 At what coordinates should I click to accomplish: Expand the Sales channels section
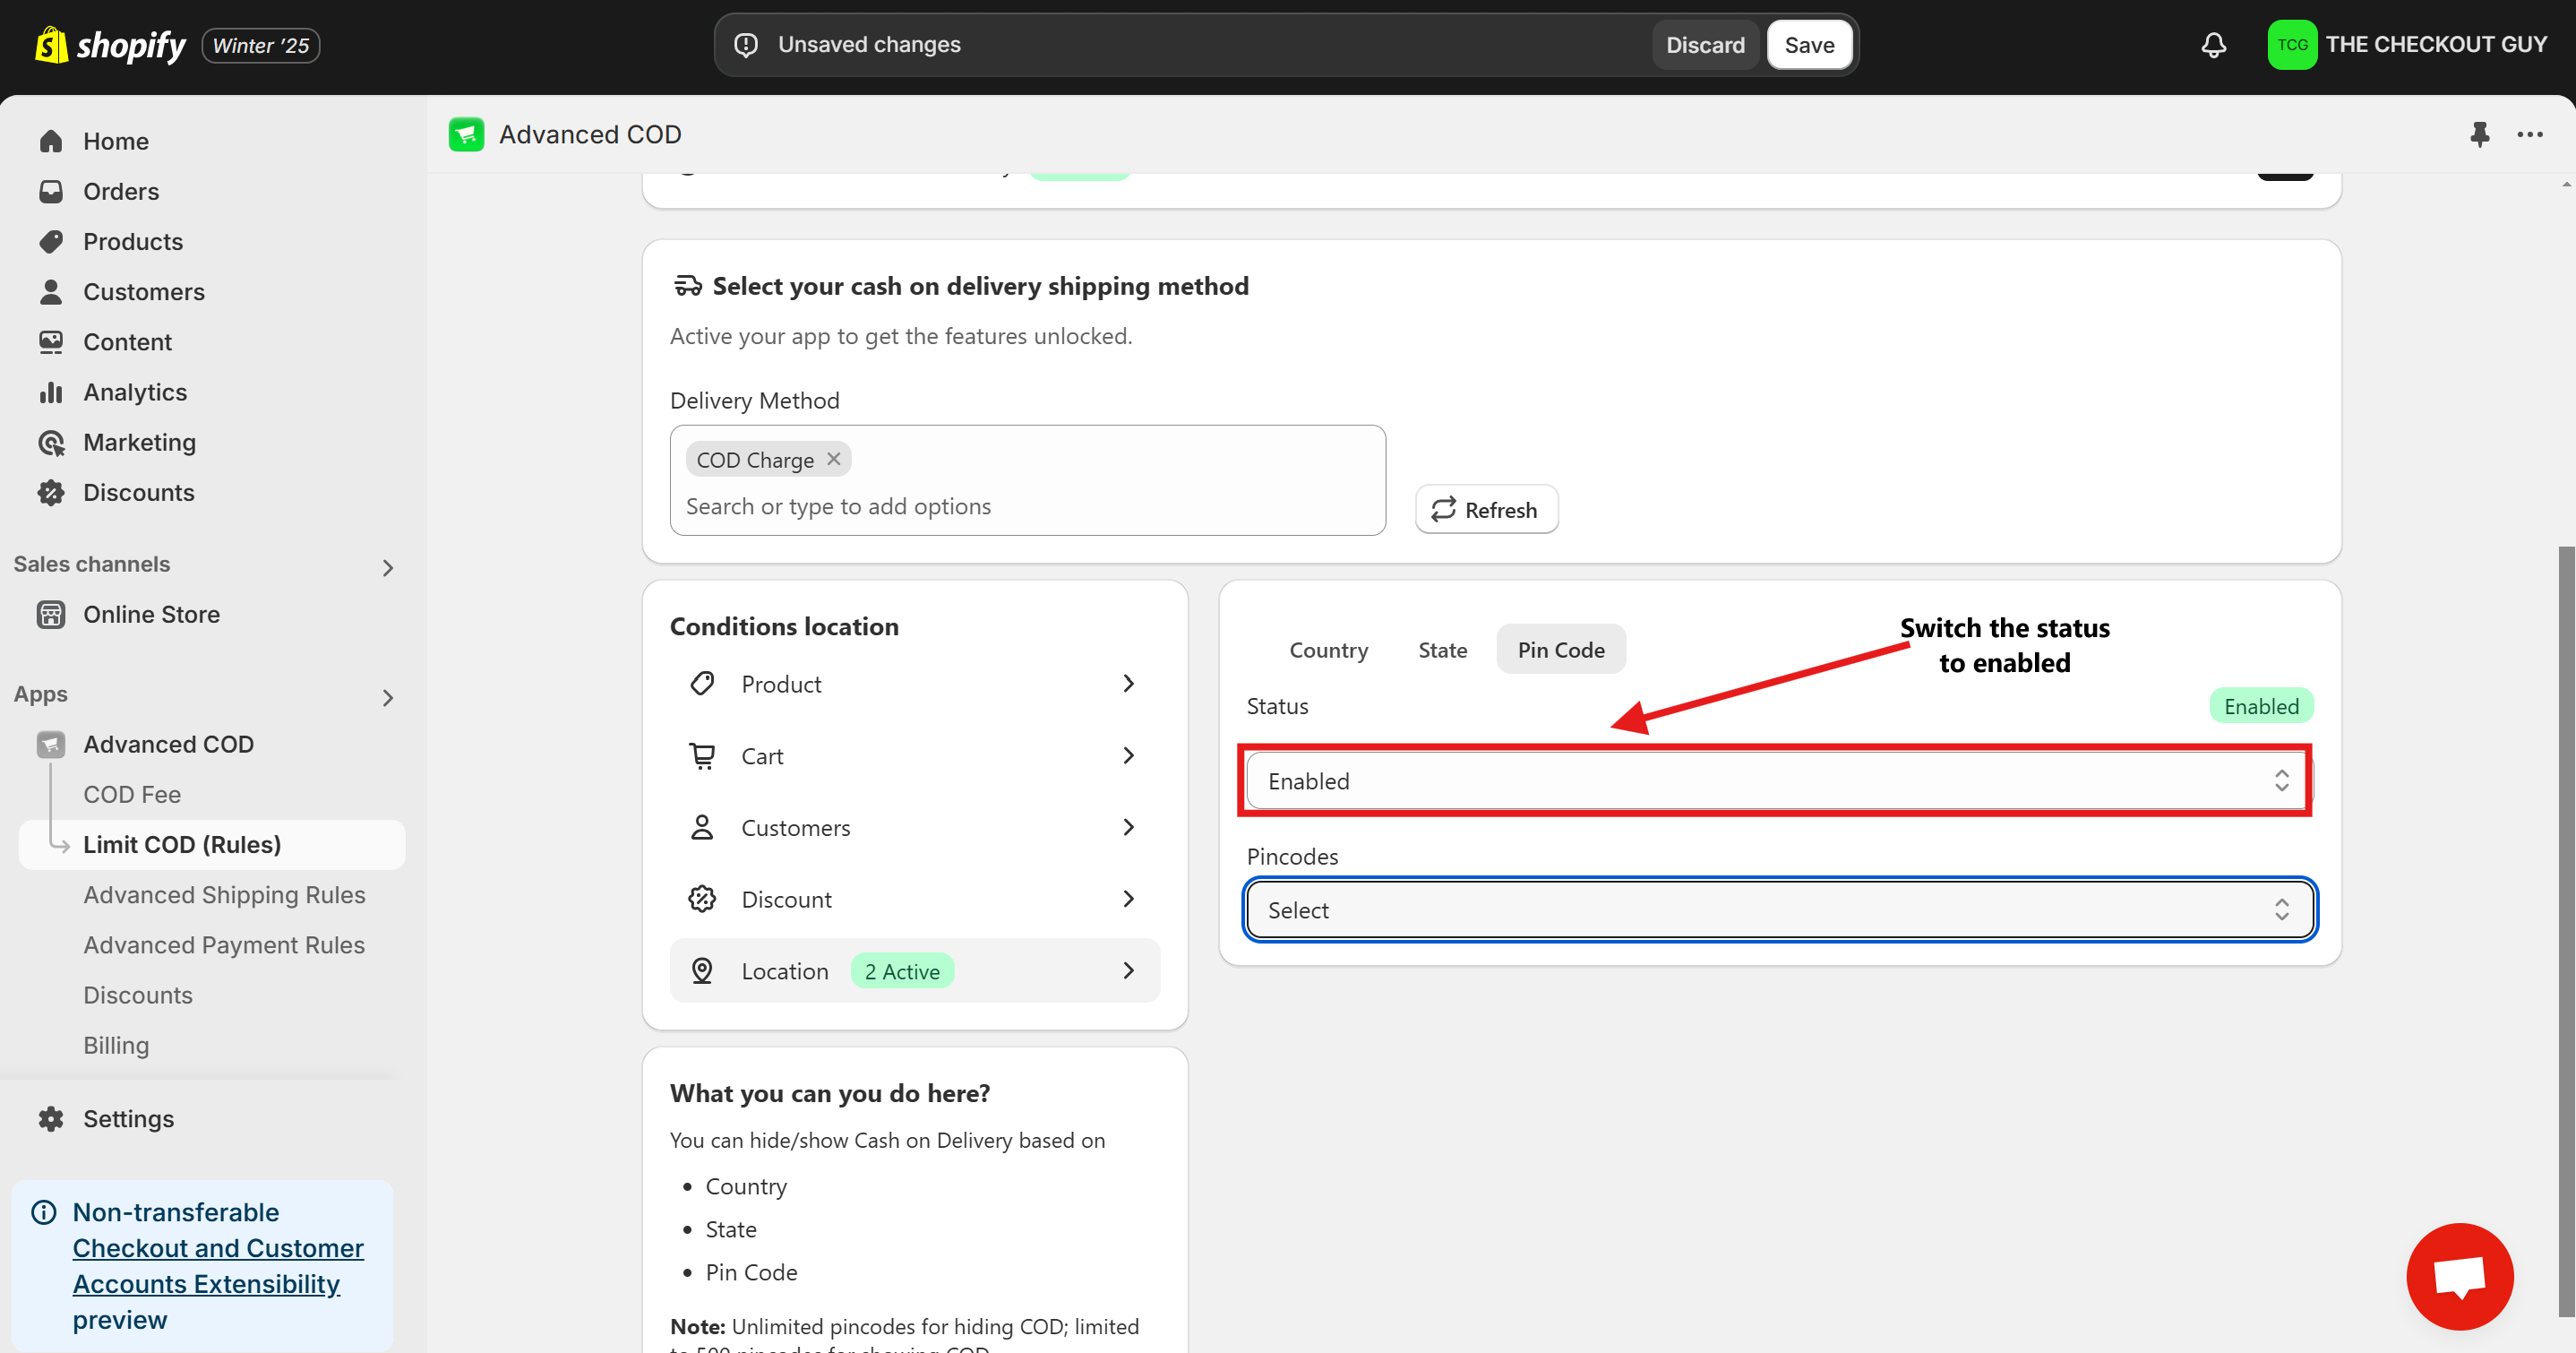[388, 567]
